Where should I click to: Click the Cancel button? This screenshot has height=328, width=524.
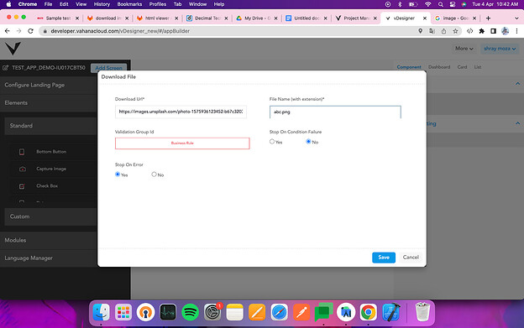[x=411, y=258]
